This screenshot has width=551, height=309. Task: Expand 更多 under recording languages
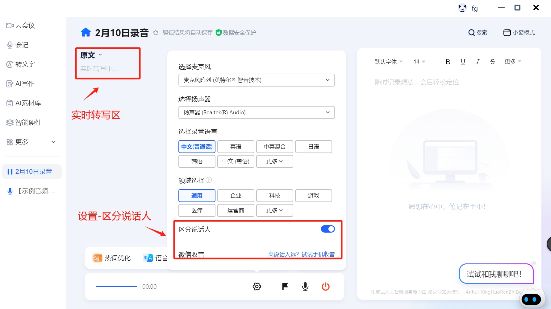tap(275, 161)
